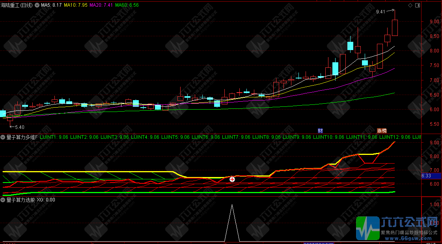Image resolution: width=442 pixels, height=244 pixels.
Task: Expand the 海陆重工 main chart indicator dropdown
Action: pos(37,5)
